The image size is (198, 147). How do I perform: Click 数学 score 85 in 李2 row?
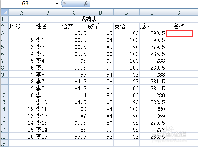pyautogui.click(x=100, y=47)
